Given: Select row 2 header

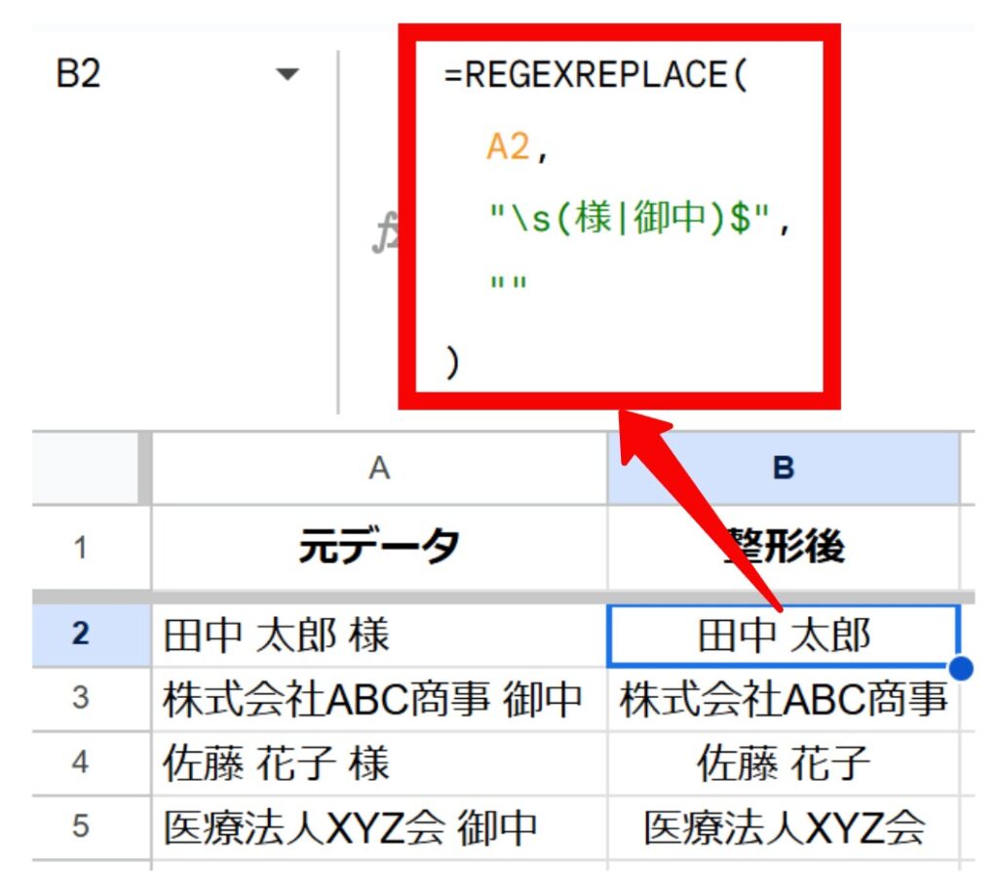Looking at the screenshot, I should (80, 634).
